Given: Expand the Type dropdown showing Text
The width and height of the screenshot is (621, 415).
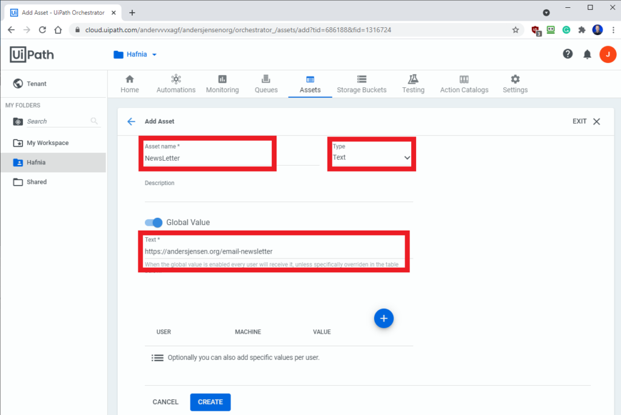Looking at the screenshot, I should tap(372, 157).
